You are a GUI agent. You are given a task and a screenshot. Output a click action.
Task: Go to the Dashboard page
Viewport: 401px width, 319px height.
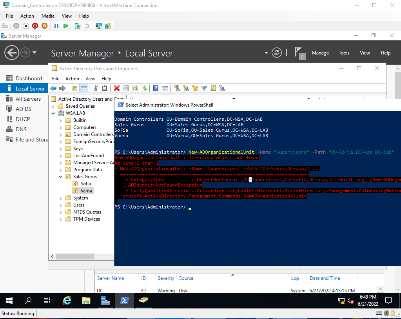coord(24,78)
